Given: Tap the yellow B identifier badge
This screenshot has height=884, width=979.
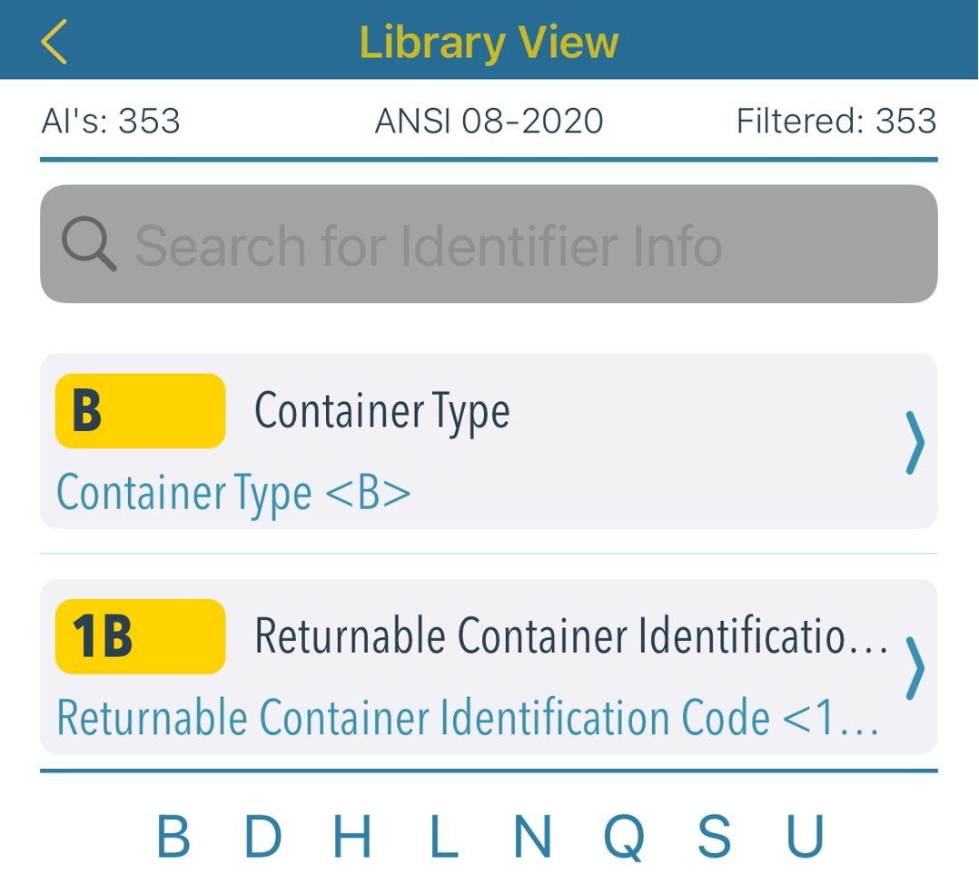Looking at the screenshot, I should (x=141, y=411).
